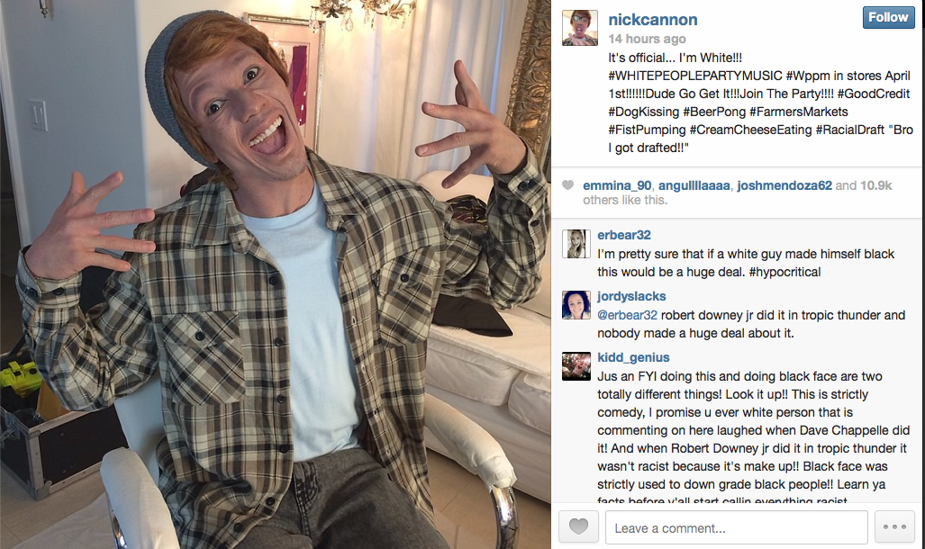Click the #hypocritical hashtag
The width and height of the screenshot is (925, 549).
pyautogui.click(x=784, y=272)
